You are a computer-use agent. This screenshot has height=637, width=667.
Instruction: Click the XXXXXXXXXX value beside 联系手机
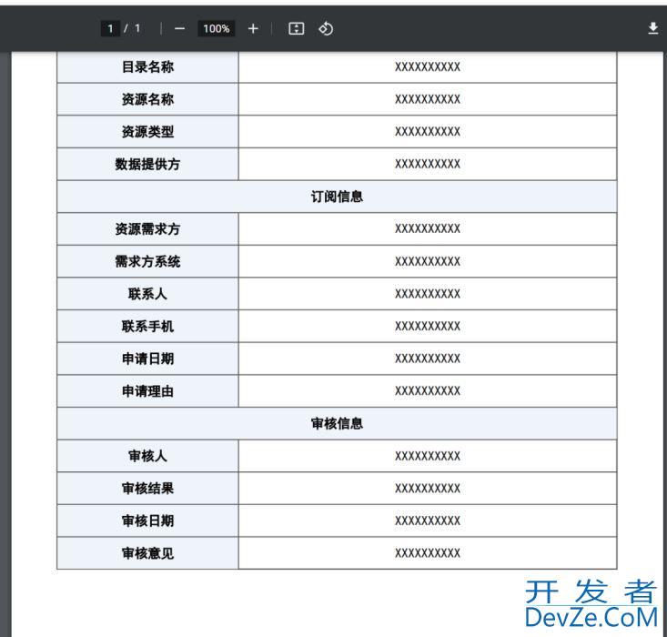tap(428, 326)
